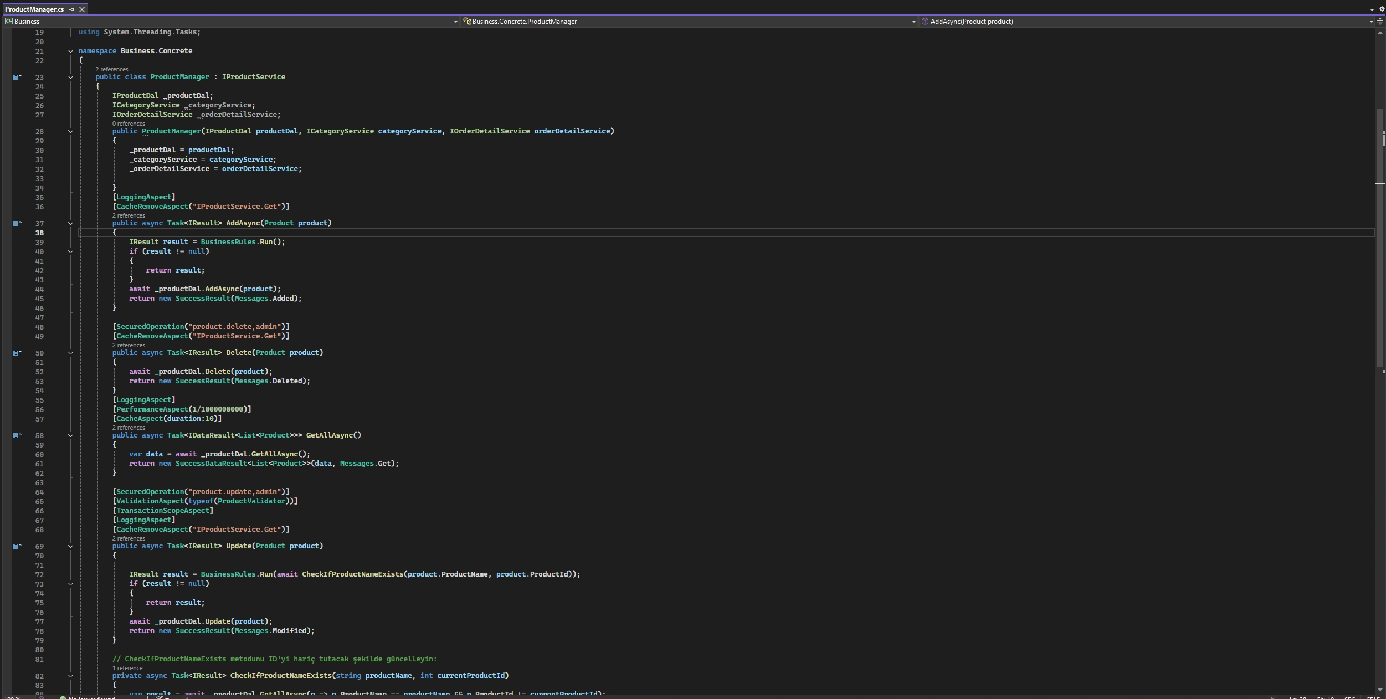
Task: Open the Business.Concrete.ProductManager type dropdown
Action: (x=913, y=22)
